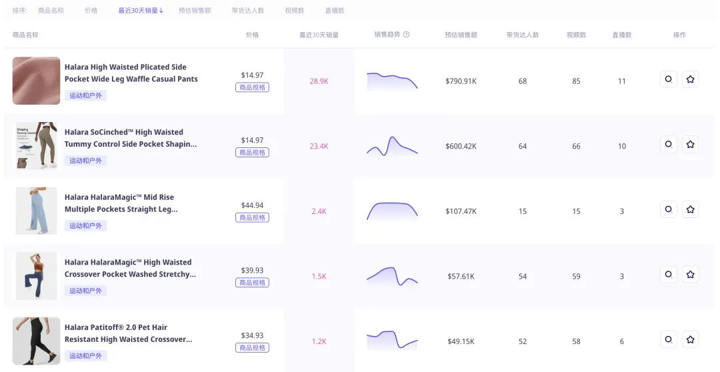Sort by 商品名称 in sort bar
This screenshot has width=720, height=372.
51,11
